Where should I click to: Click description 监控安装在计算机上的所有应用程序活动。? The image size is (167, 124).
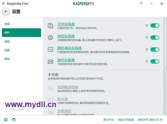(82, 91)
